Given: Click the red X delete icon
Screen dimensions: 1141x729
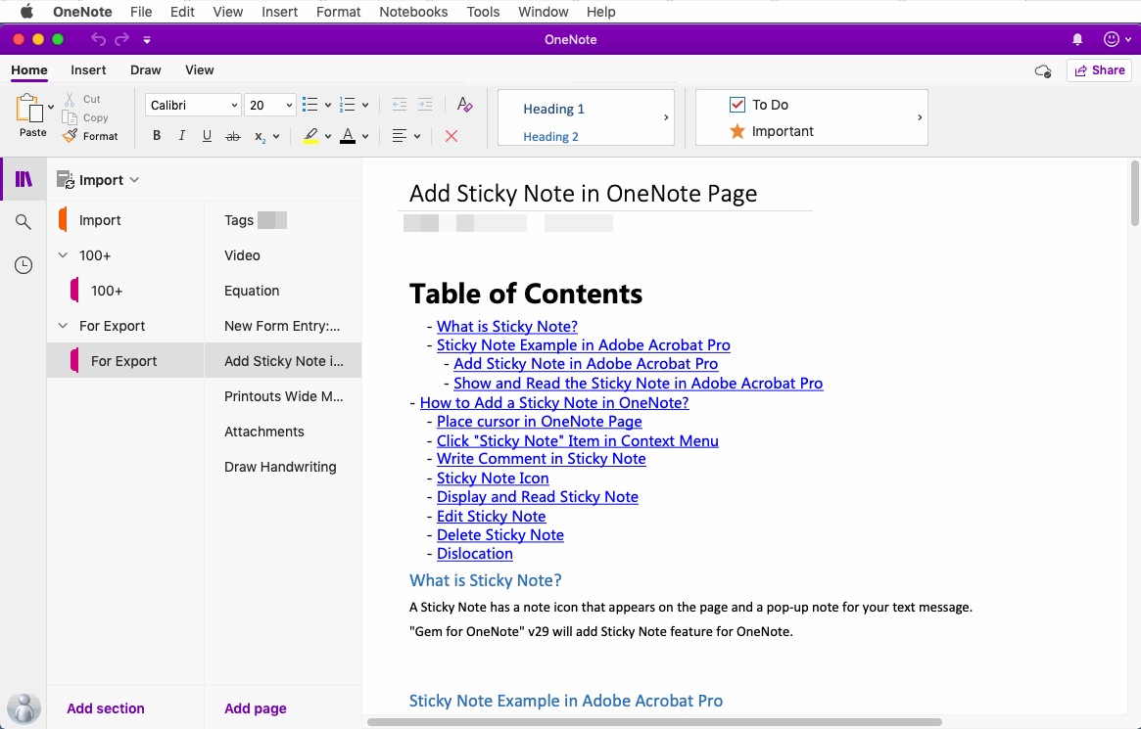Looking at the screenshot, I should pyautogui.click(x=452, y=136).
